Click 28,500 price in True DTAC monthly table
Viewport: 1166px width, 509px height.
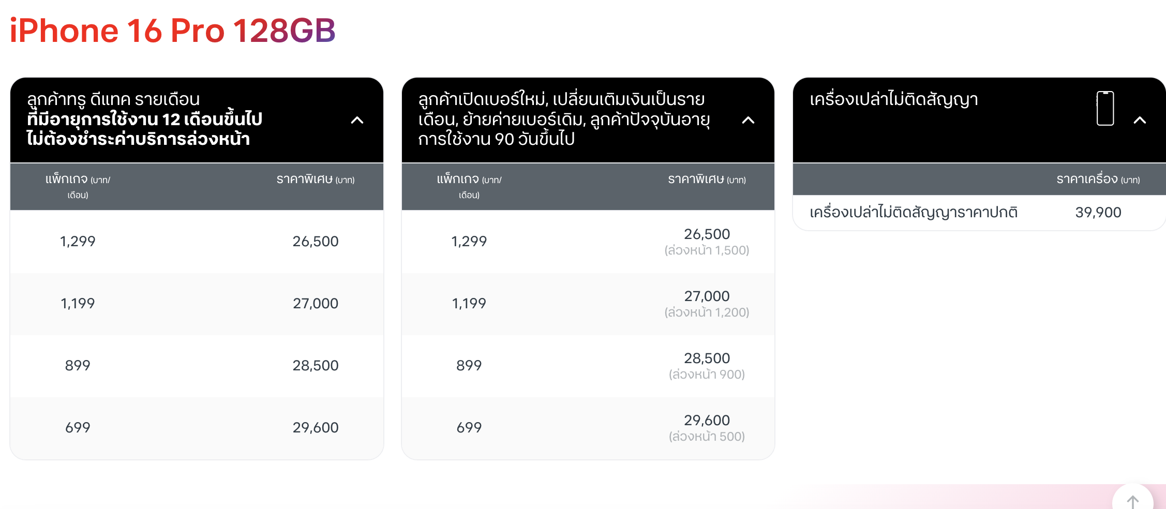coord(315,365)
